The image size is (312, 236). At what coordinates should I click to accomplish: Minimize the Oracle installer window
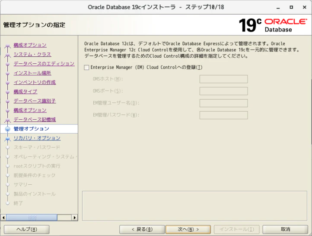[278, 7]
